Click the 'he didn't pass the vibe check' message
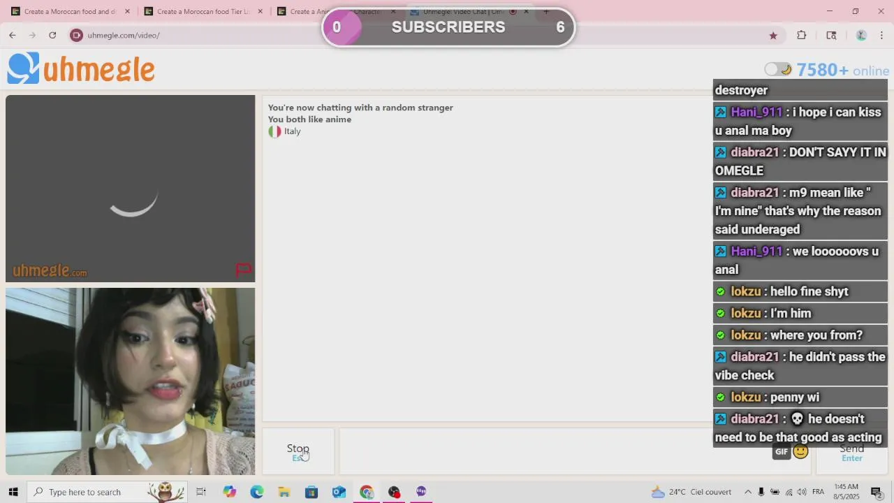 [800, 366]
